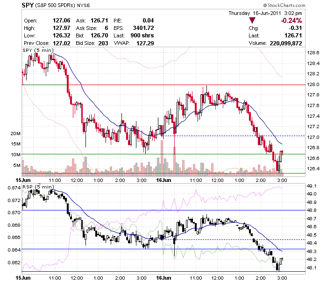Screen dimensions: 327x282
Task: Click the 10M volume axis label
Action: (x=15, y=155)
